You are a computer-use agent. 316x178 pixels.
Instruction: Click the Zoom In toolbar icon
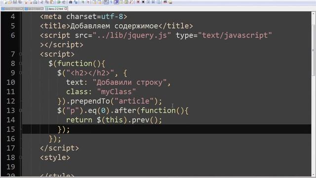[x=83, y=2]
